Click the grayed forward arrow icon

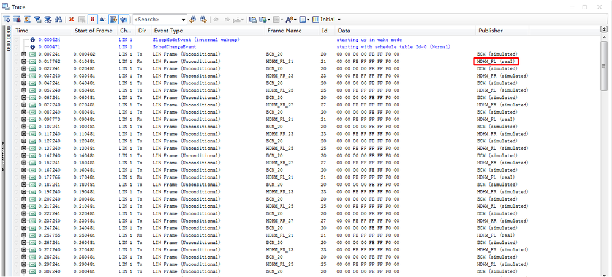227,19
